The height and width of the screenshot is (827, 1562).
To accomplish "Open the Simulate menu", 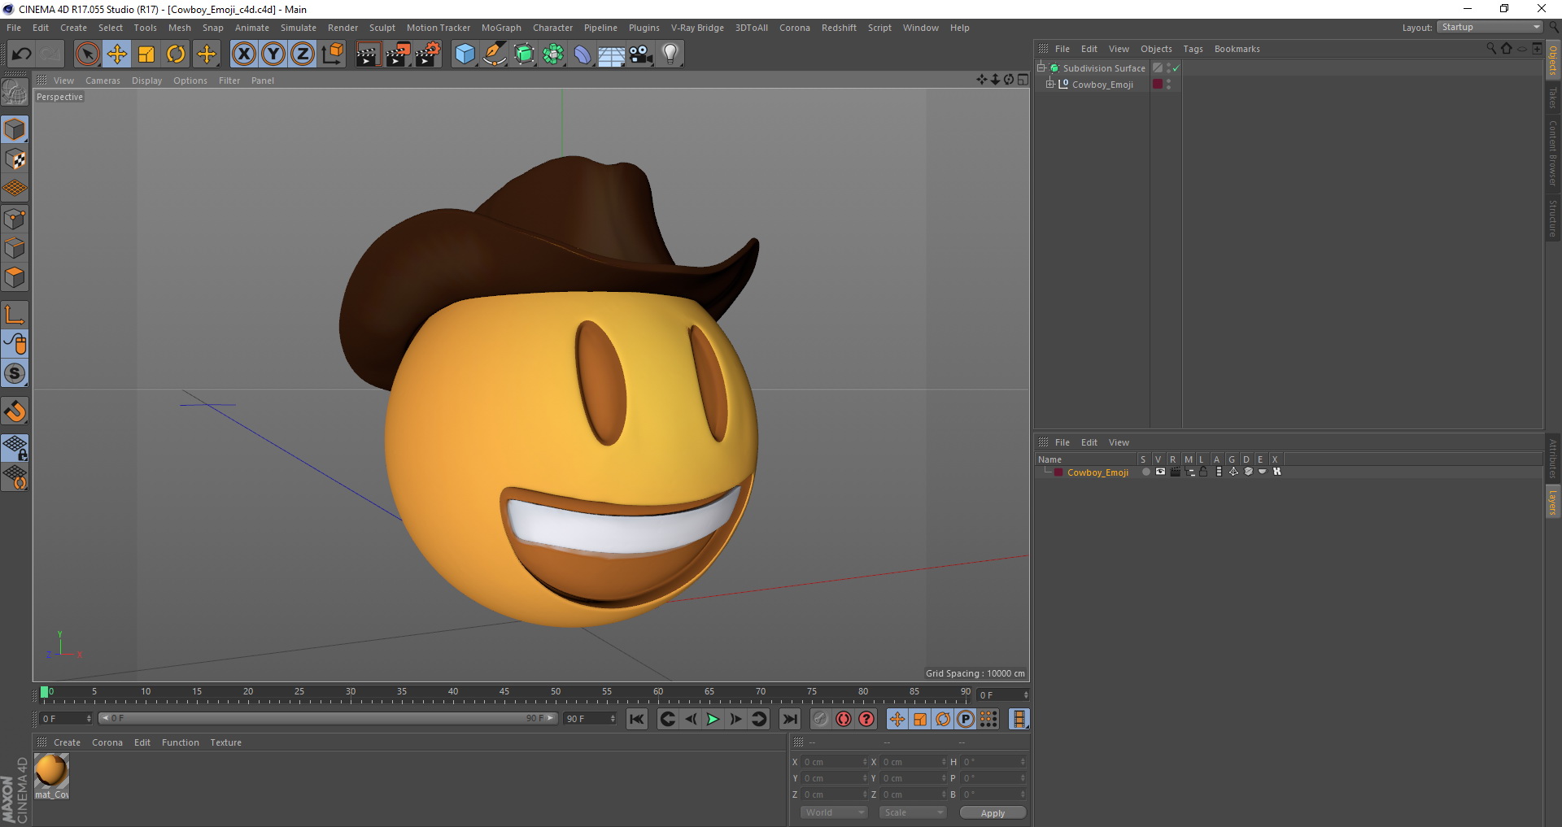I will 299,28.
